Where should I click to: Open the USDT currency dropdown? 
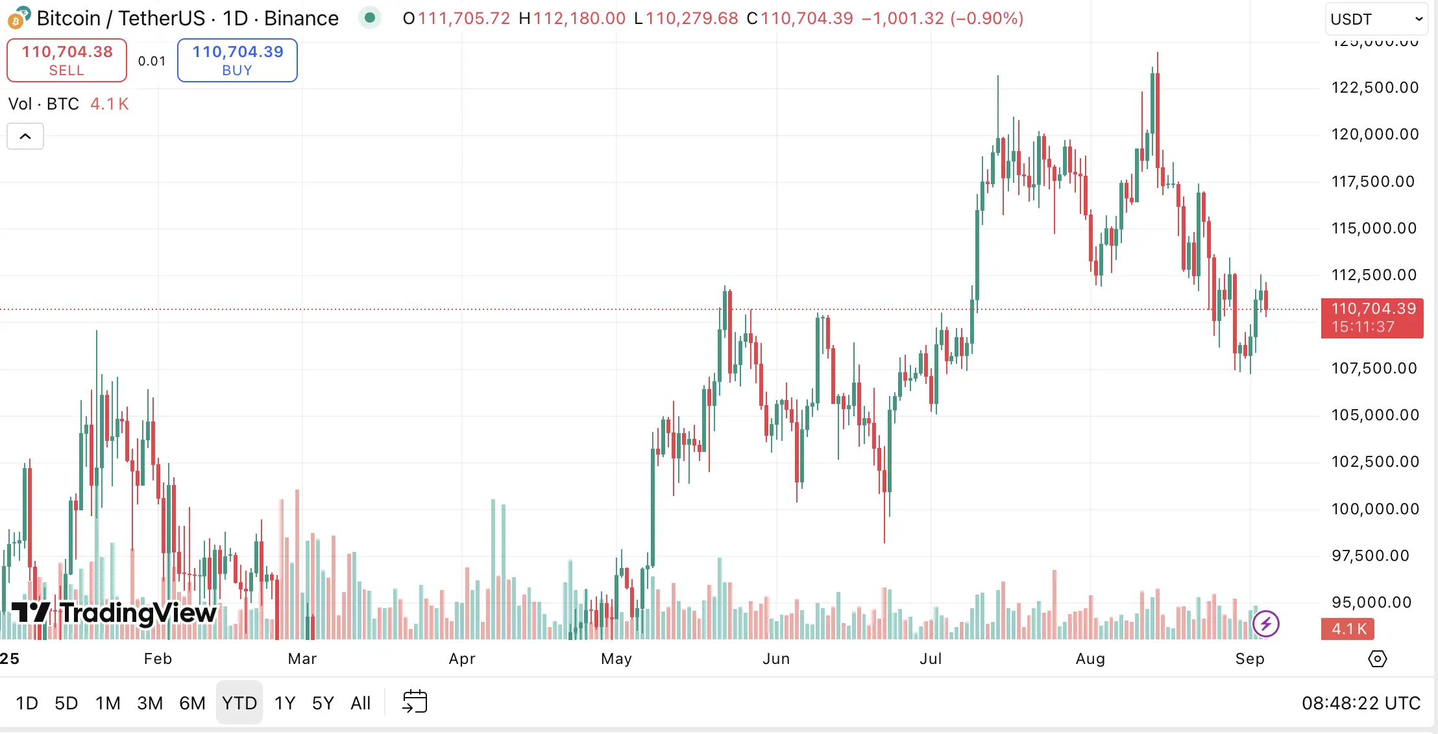[1376, 19]
